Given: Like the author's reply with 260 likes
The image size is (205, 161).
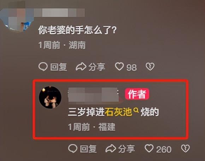Looking at the screenshot, I should click(149, 148).
